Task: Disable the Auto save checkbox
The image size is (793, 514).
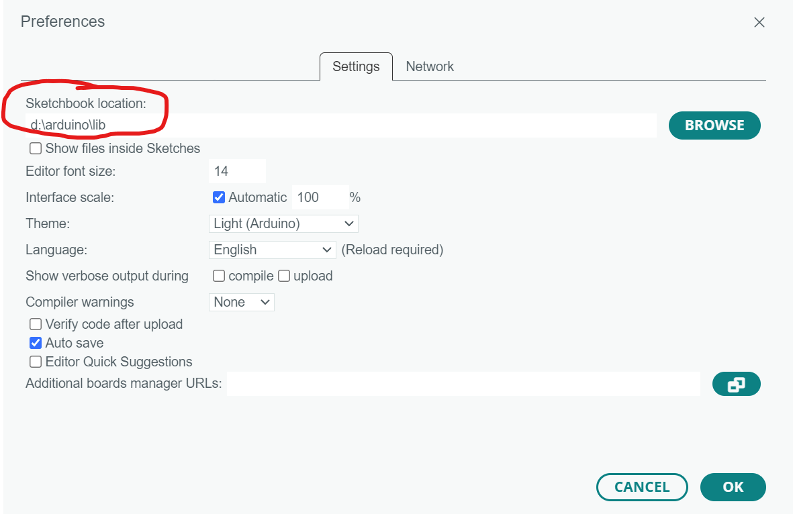Action: [x=36, y=343]
